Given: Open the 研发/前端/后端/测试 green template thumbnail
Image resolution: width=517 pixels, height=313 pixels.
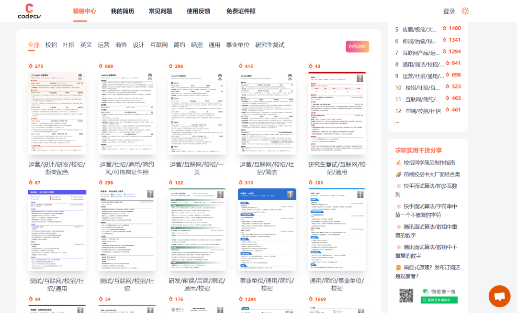Looking at the screenshot, I should click(197, 229).
